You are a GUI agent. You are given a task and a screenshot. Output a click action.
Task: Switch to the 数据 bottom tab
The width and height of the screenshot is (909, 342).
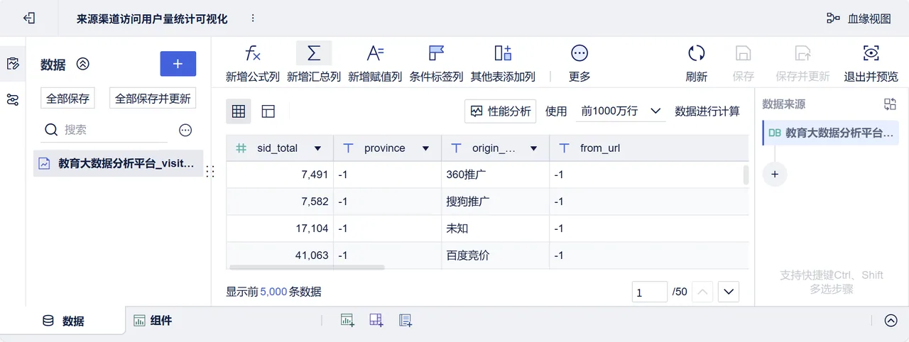click(63, 321)
